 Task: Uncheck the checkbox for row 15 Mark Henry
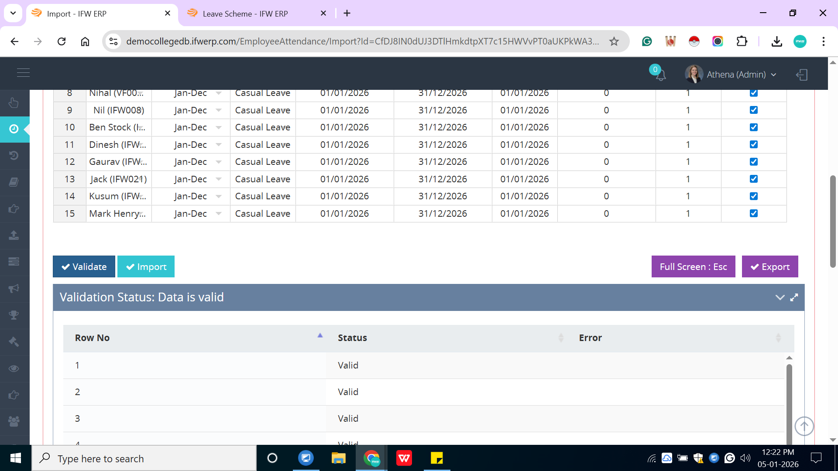pyautogui.click(x=754, y=213)
